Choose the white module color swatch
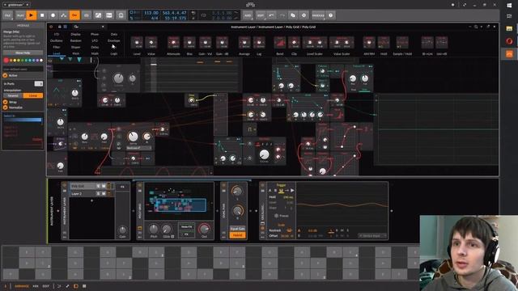Viewport: 518px width, 291px height. pyautogui.click(x=41, y=61)
